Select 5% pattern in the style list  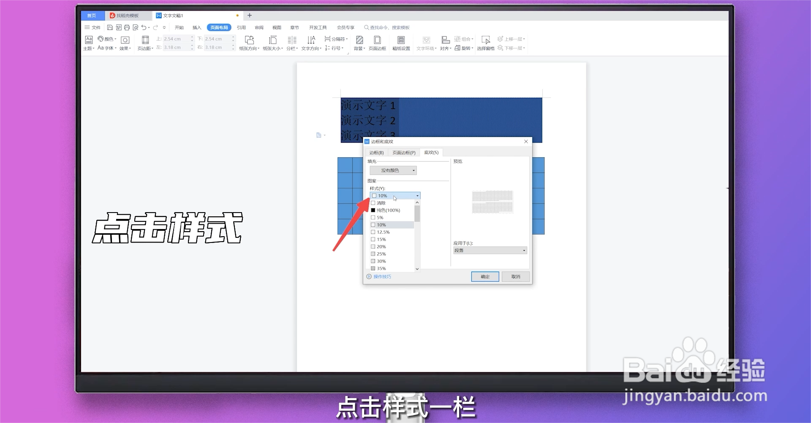point(392,218)
